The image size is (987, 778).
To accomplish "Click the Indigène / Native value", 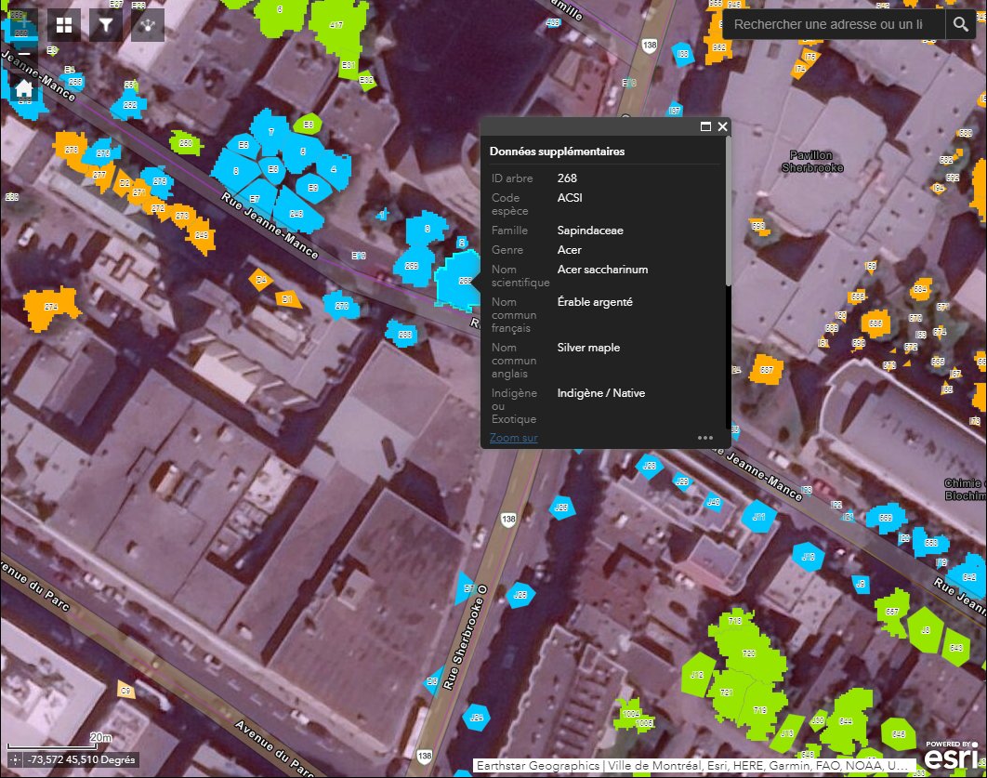I will click(601, 393).
